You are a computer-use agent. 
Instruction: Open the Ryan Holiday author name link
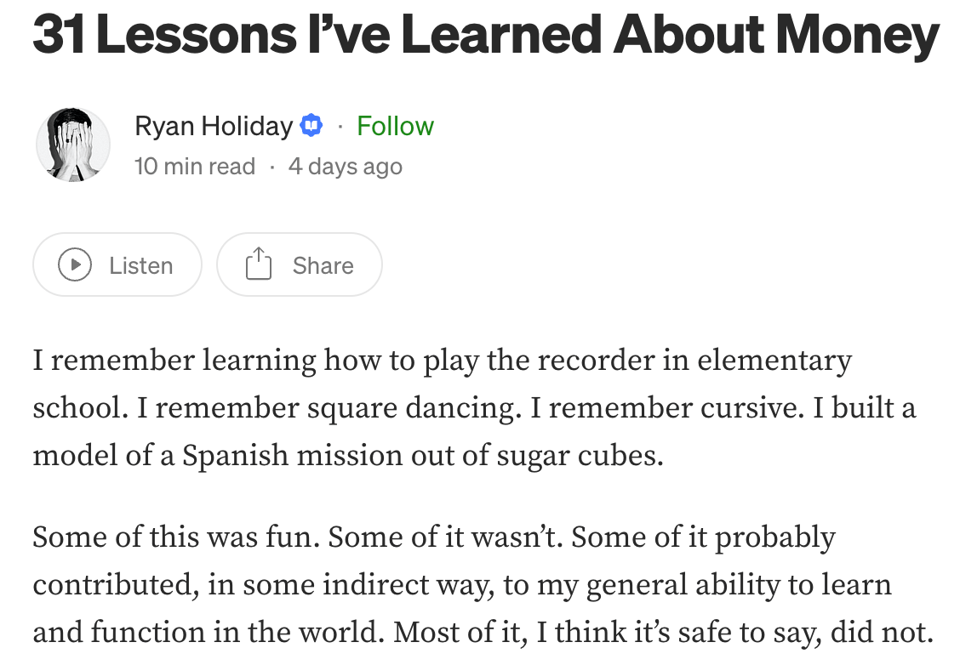click(x=214, y=126)
